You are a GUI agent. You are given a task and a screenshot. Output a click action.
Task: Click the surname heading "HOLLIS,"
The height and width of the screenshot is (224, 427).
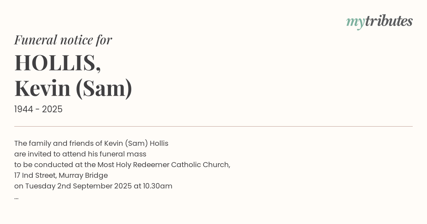58,63
